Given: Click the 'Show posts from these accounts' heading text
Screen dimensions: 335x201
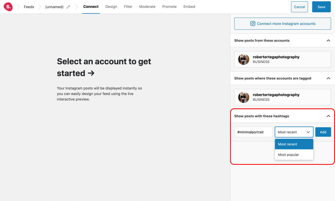Looking at the screenshot, I should [262, 40].
